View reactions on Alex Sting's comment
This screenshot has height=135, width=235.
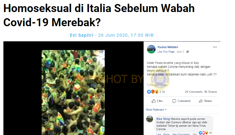(205, 133)
